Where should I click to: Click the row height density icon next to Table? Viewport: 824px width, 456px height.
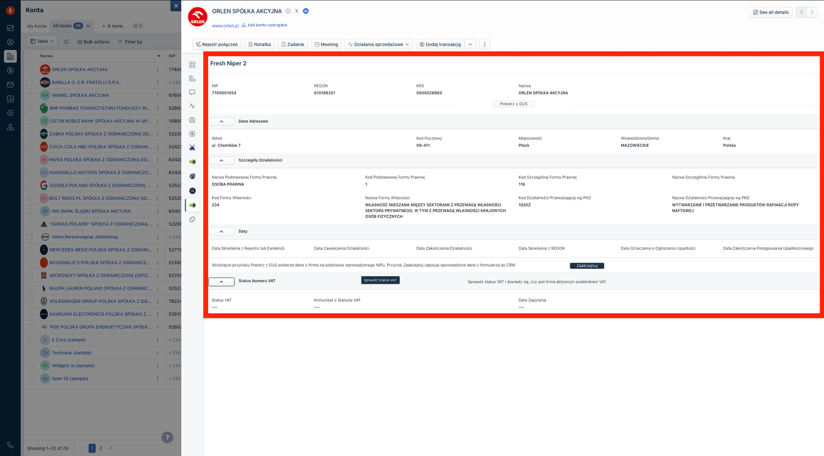click(x=67, y=42)
